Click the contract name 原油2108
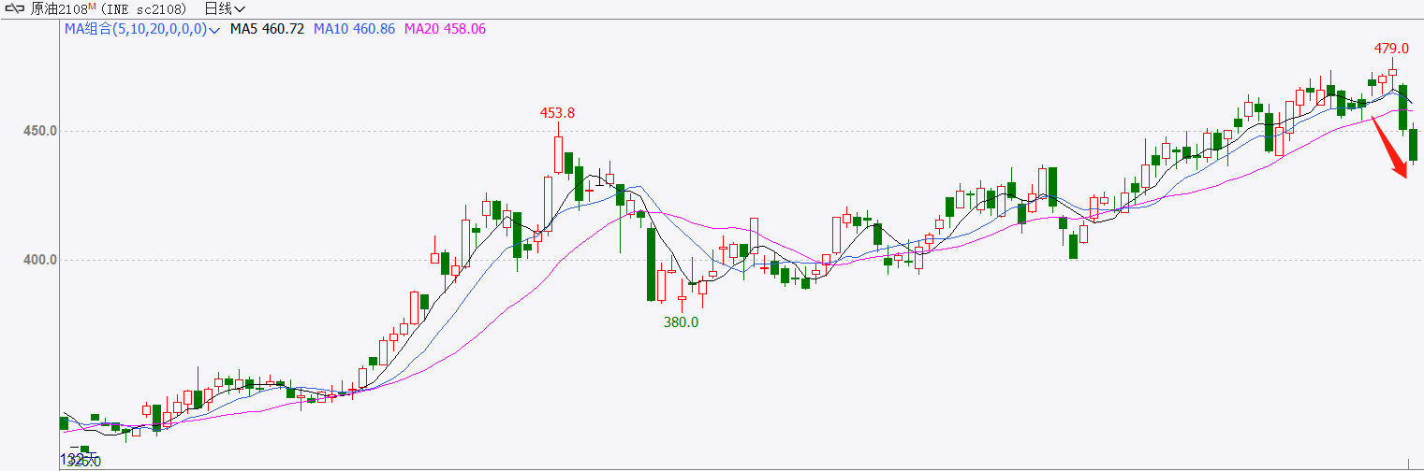Viewport: 1424px width, 471px height. click(58, 8)
